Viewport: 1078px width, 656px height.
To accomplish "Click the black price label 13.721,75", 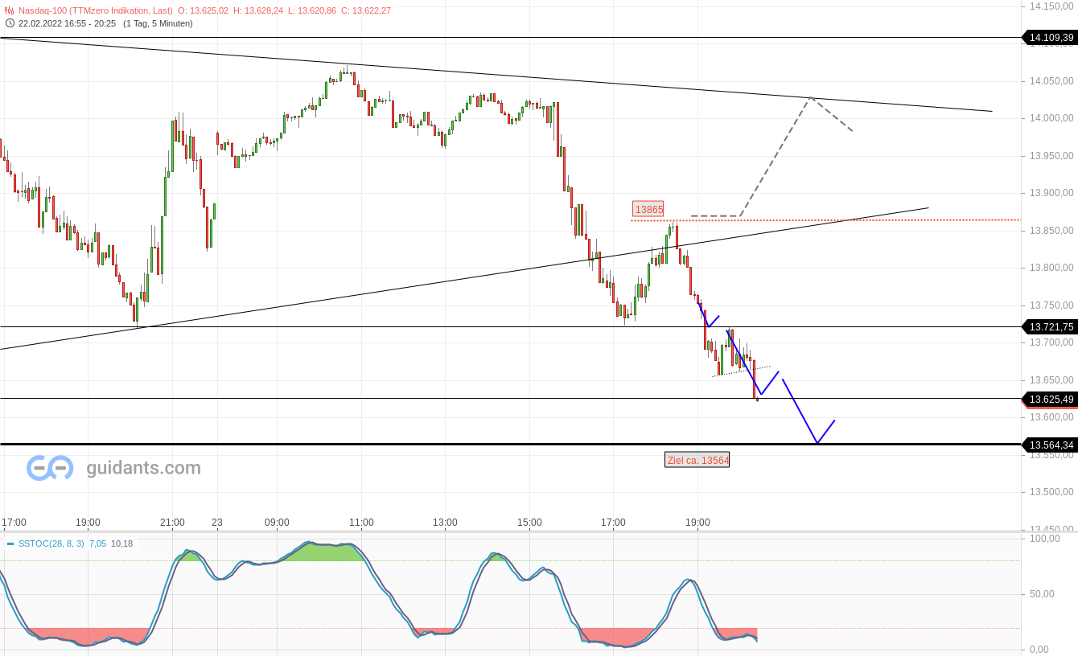I will [1050, 327].
